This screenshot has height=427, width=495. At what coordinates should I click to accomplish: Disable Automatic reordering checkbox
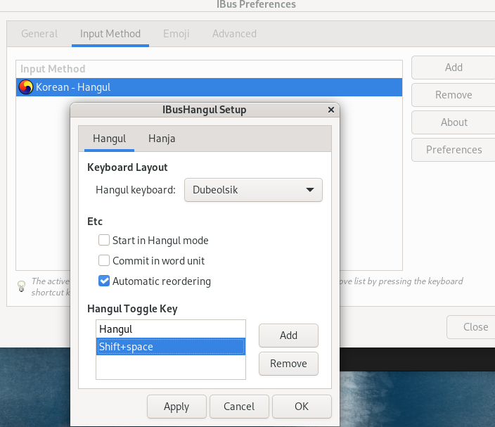coord(104,281)
